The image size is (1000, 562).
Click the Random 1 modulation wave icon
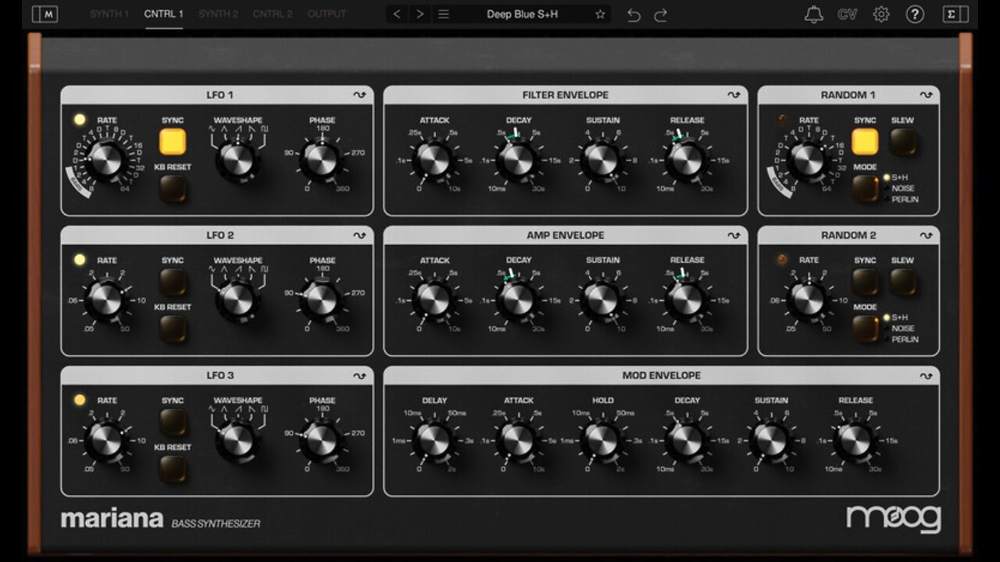[x=926, y=95]
